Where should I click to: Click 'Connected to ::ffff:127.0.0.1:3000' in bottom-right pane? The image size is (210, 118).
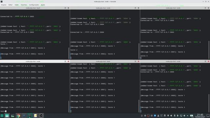click(157, 72)
